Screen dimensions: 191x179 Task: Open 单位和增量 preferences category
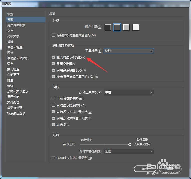click(x=26, y=47)
